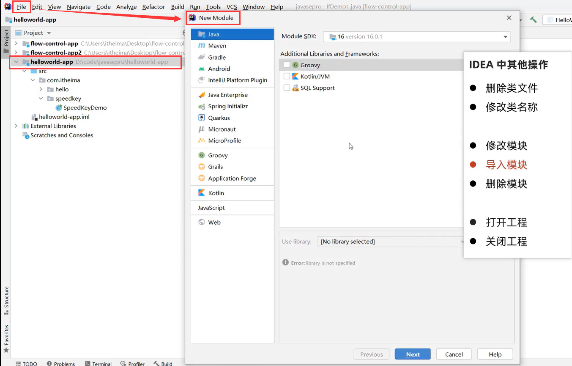The width and height of the screenshot is (572, 366).
Task: Expand the External Libraries node
Action: (x=16, y=126)
